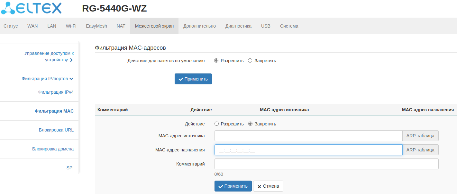Select default action "Разрешить" radio button

(216, 61)
